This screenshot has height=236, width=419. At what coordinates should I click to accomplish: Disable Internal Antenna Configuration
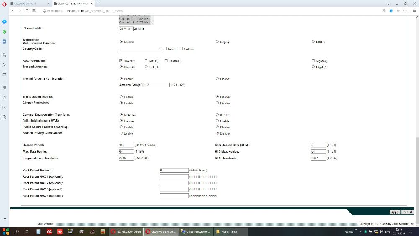pyautogui.click(x=217, y=78)
